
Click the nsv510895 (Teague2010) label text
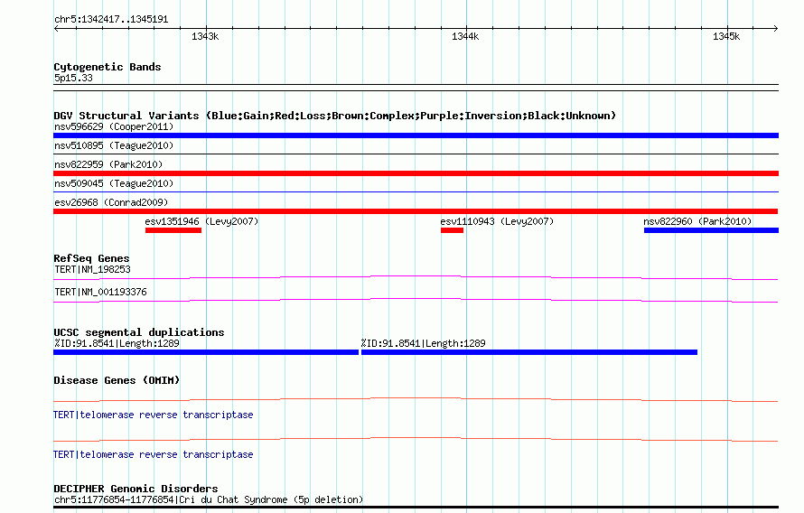tap(114, 145)
